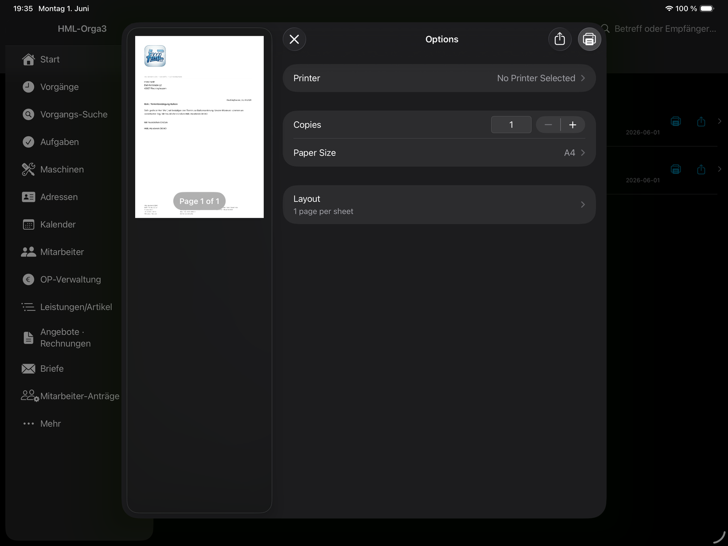This screenshot has width=728, height=546.
Task: Open Mitarbeiter in the sidebar
Action: [x=62, y=252]
